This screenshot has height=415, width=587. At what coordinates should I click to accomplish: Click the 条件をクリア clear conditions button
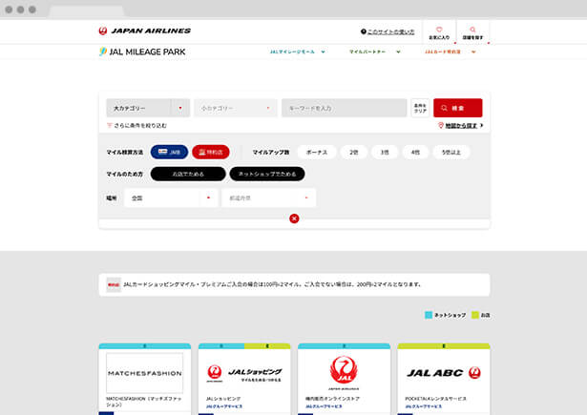pos(420,108)
